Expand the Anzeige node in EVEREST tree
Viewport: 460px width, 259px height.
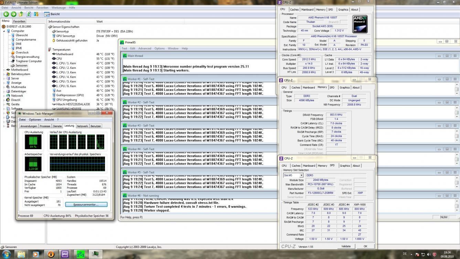click(4, 83)
